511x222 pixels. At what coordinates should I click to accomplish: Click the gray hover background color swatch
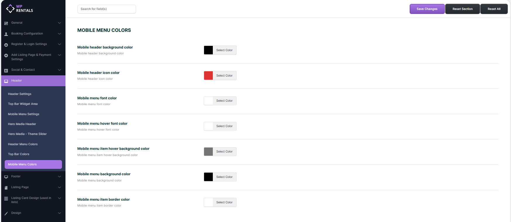[208, 152]
